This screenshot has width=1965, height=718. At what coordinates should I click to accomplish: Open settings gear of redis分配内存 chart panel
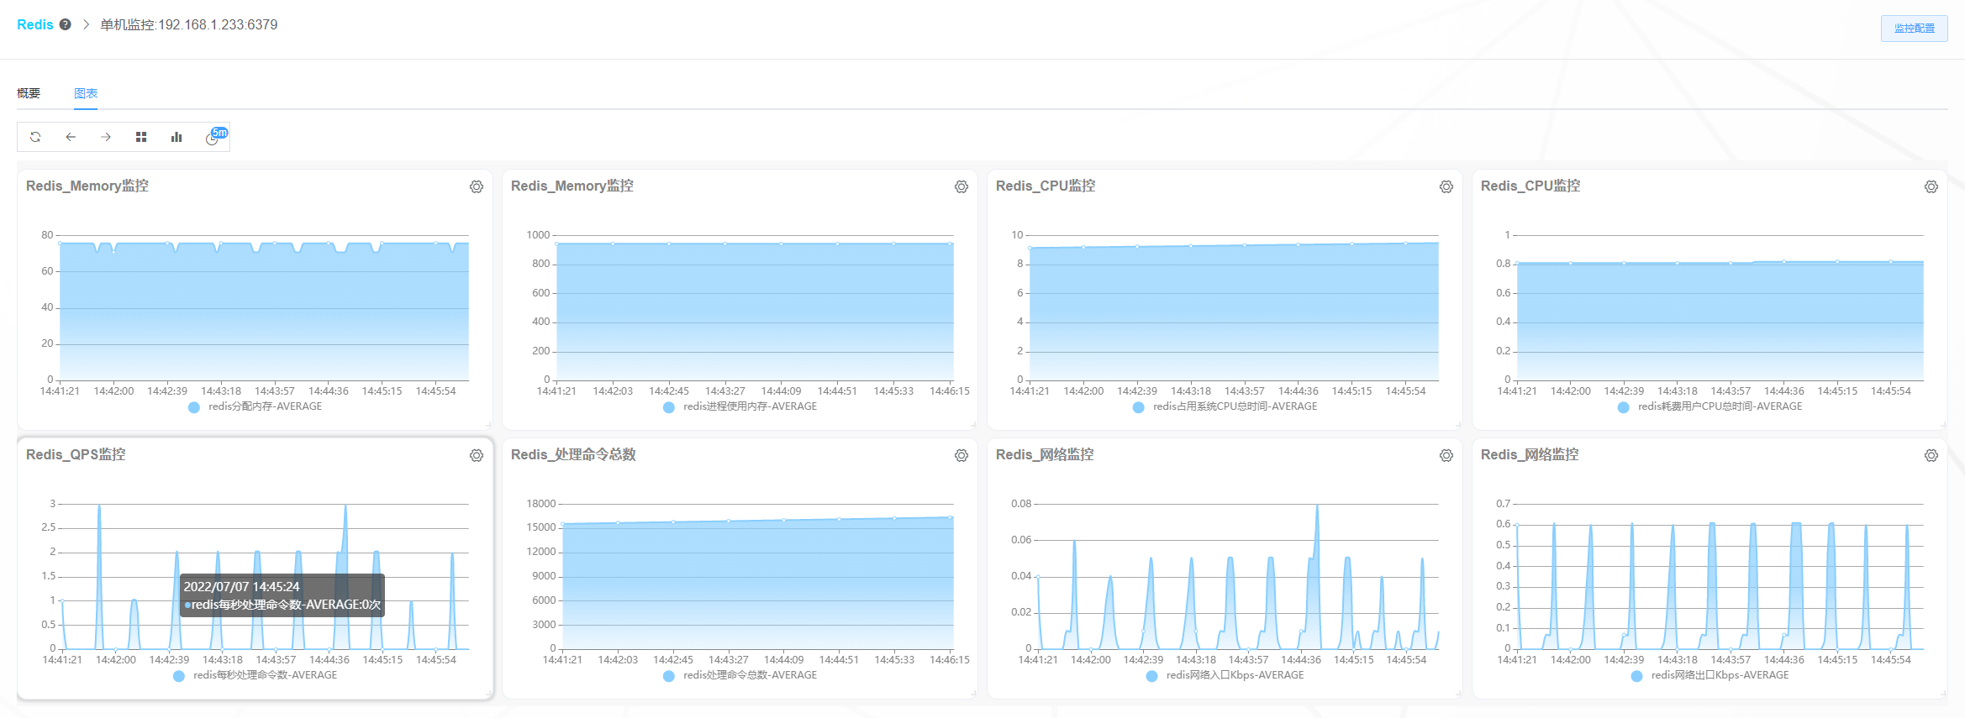pos(477,186)
